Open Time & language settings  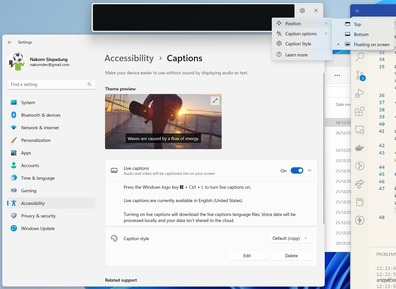point(51,178)
